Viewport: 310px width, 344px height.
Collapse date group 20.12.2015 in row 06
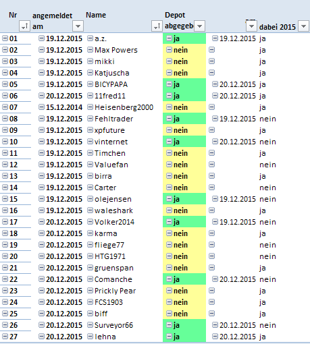tap(41, 96)
